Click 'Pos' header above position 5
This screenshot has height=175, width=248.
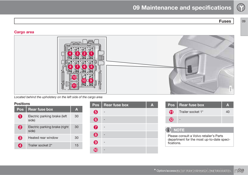(96, 105)
